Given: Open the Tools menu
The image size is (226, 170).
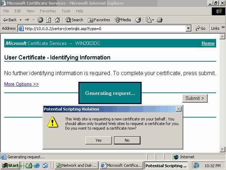Looking at the screenshot, I should pyautogui.click(x=66, y=11).
